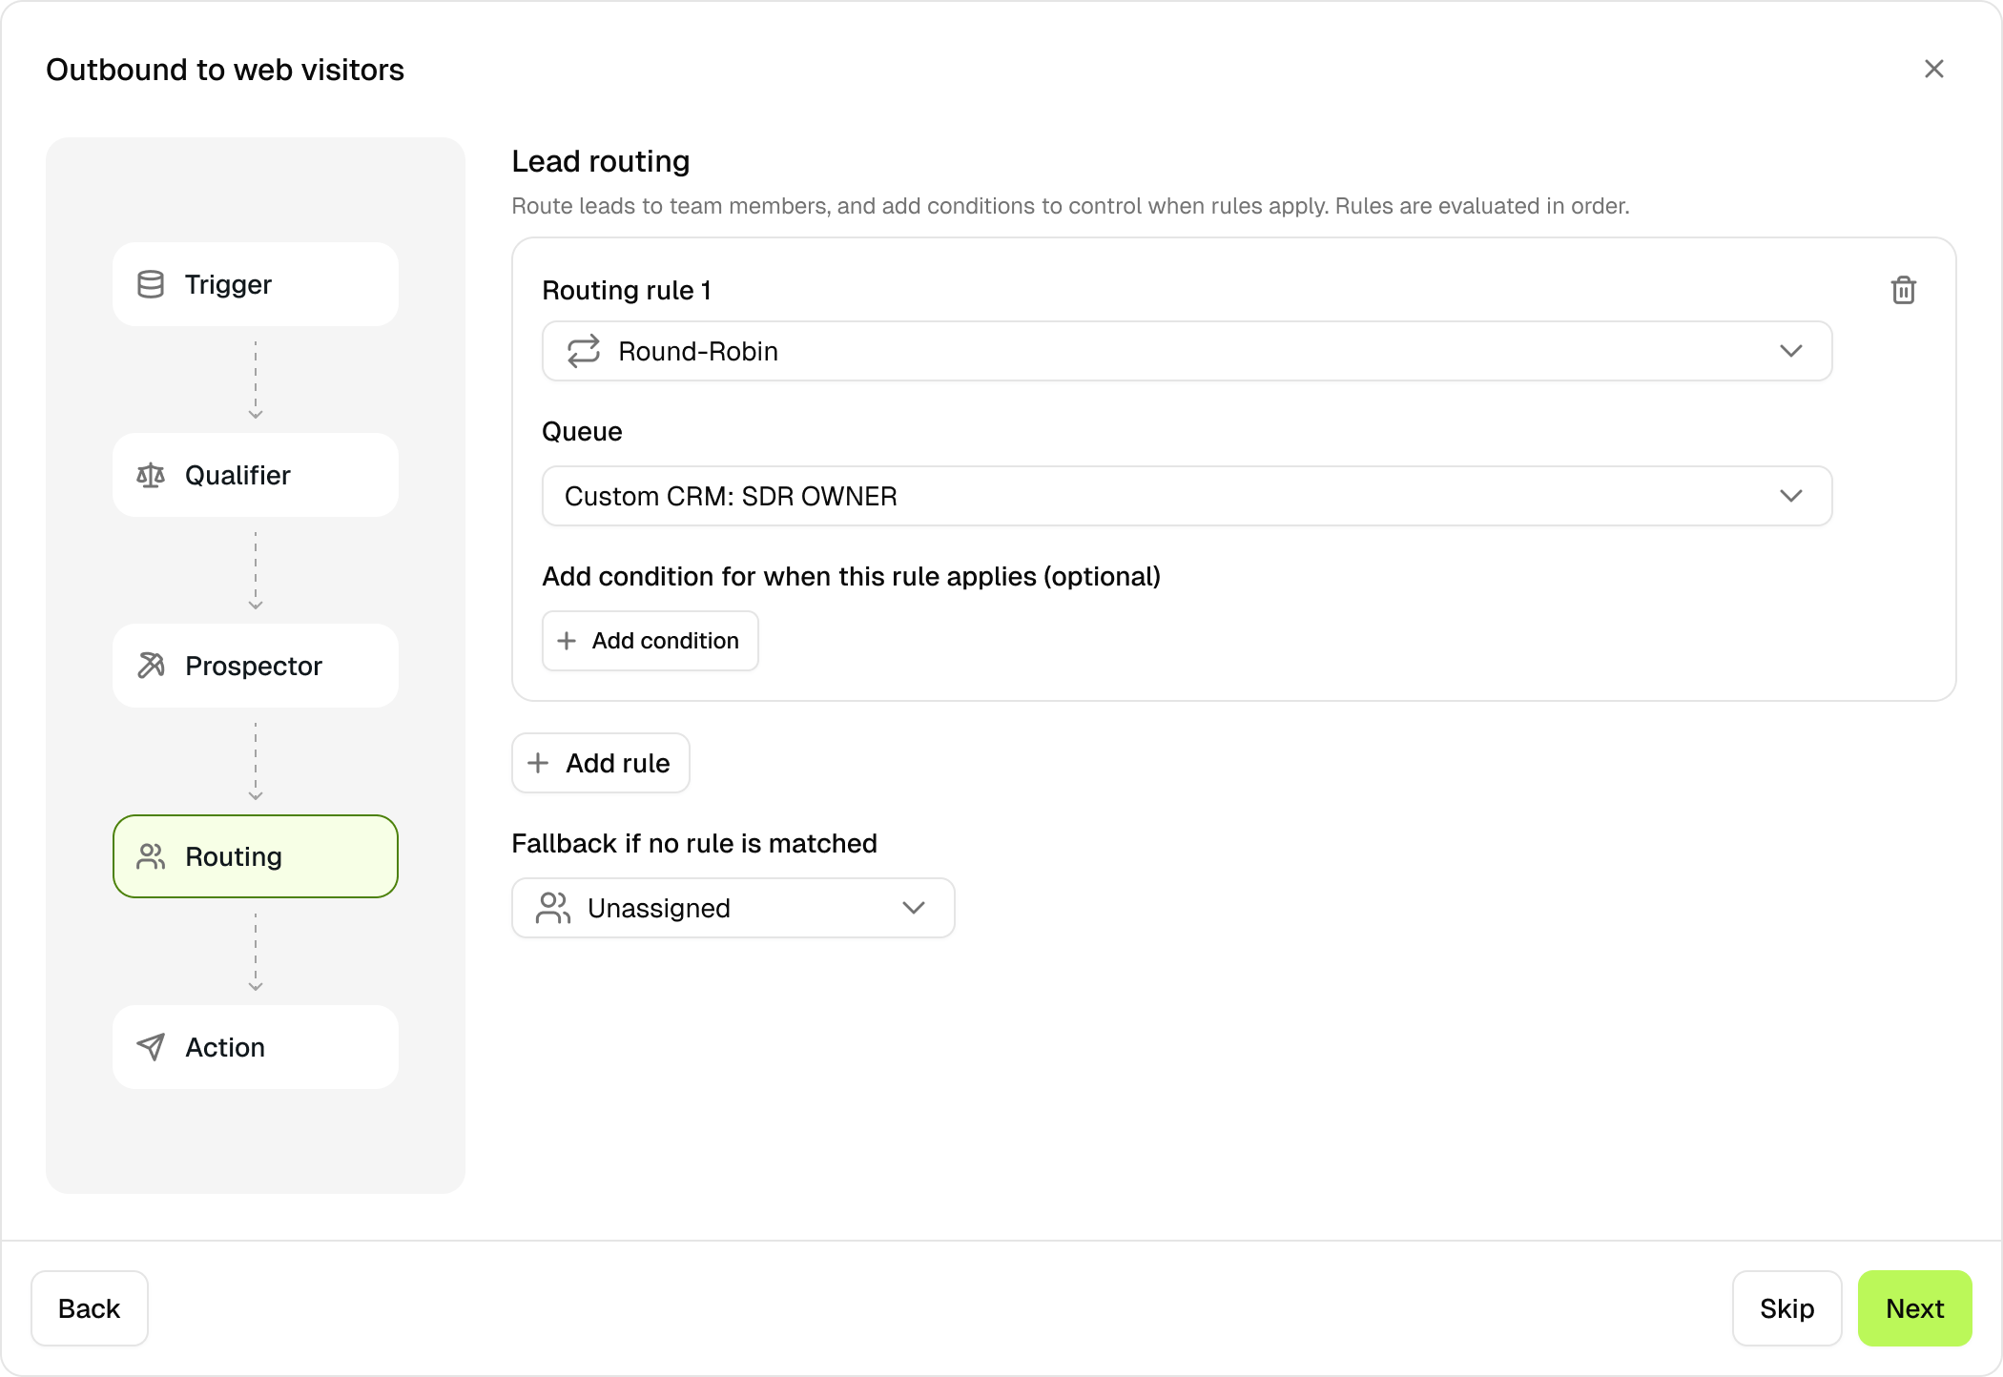The image size is (2003, 1377).
Task: Click the Trigger database icon
Action: tap(151, 284)
